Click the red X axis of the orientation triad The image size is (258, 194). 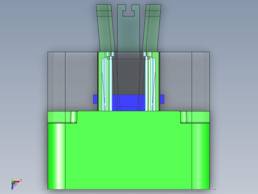(x=16, y=182)
